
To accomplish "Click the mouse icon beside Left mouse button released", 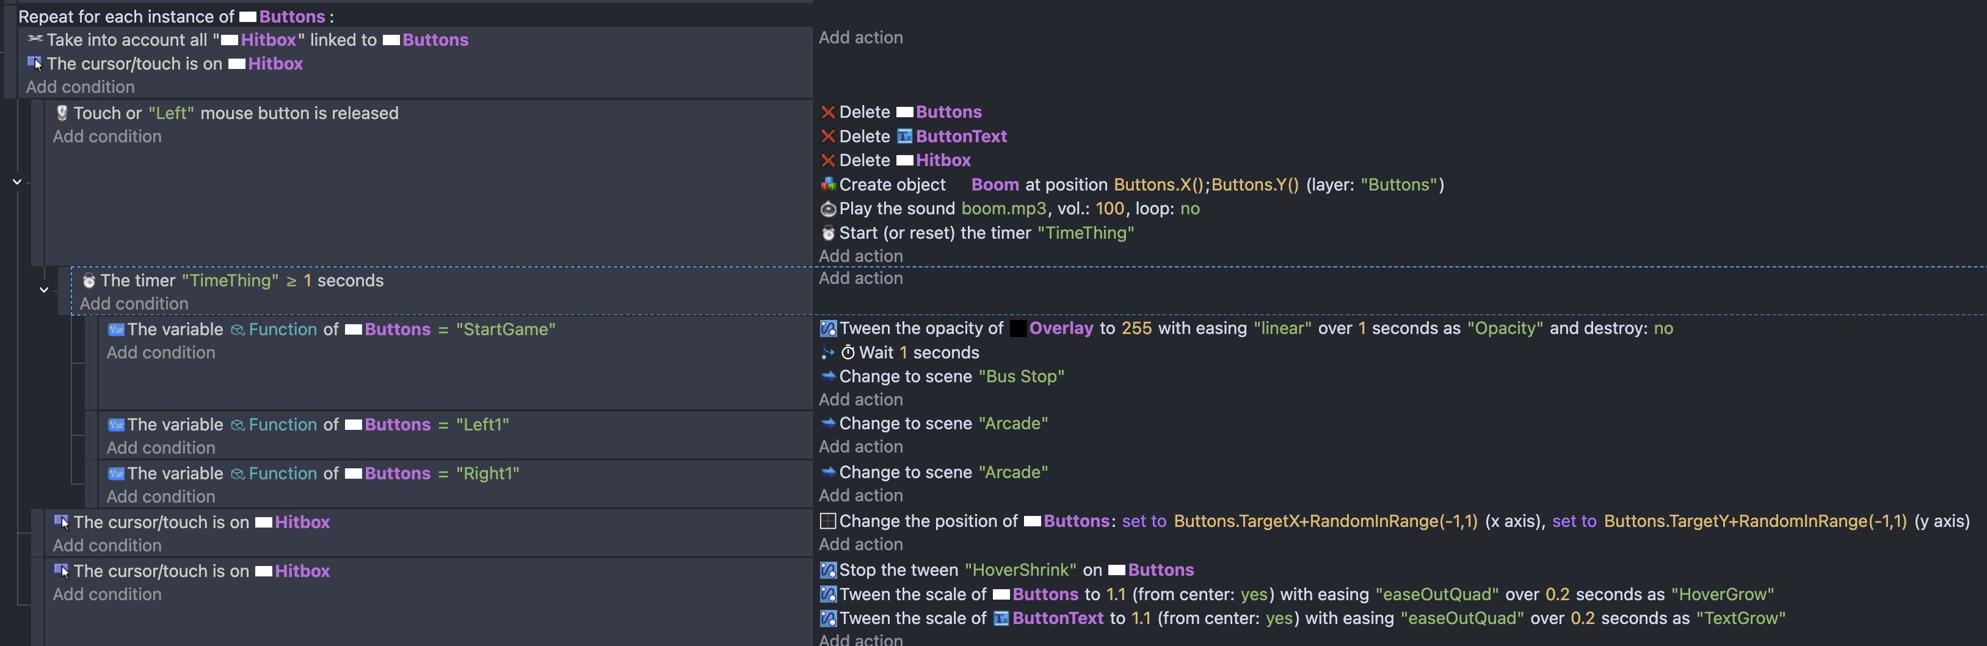I will (x=62, y=114).
